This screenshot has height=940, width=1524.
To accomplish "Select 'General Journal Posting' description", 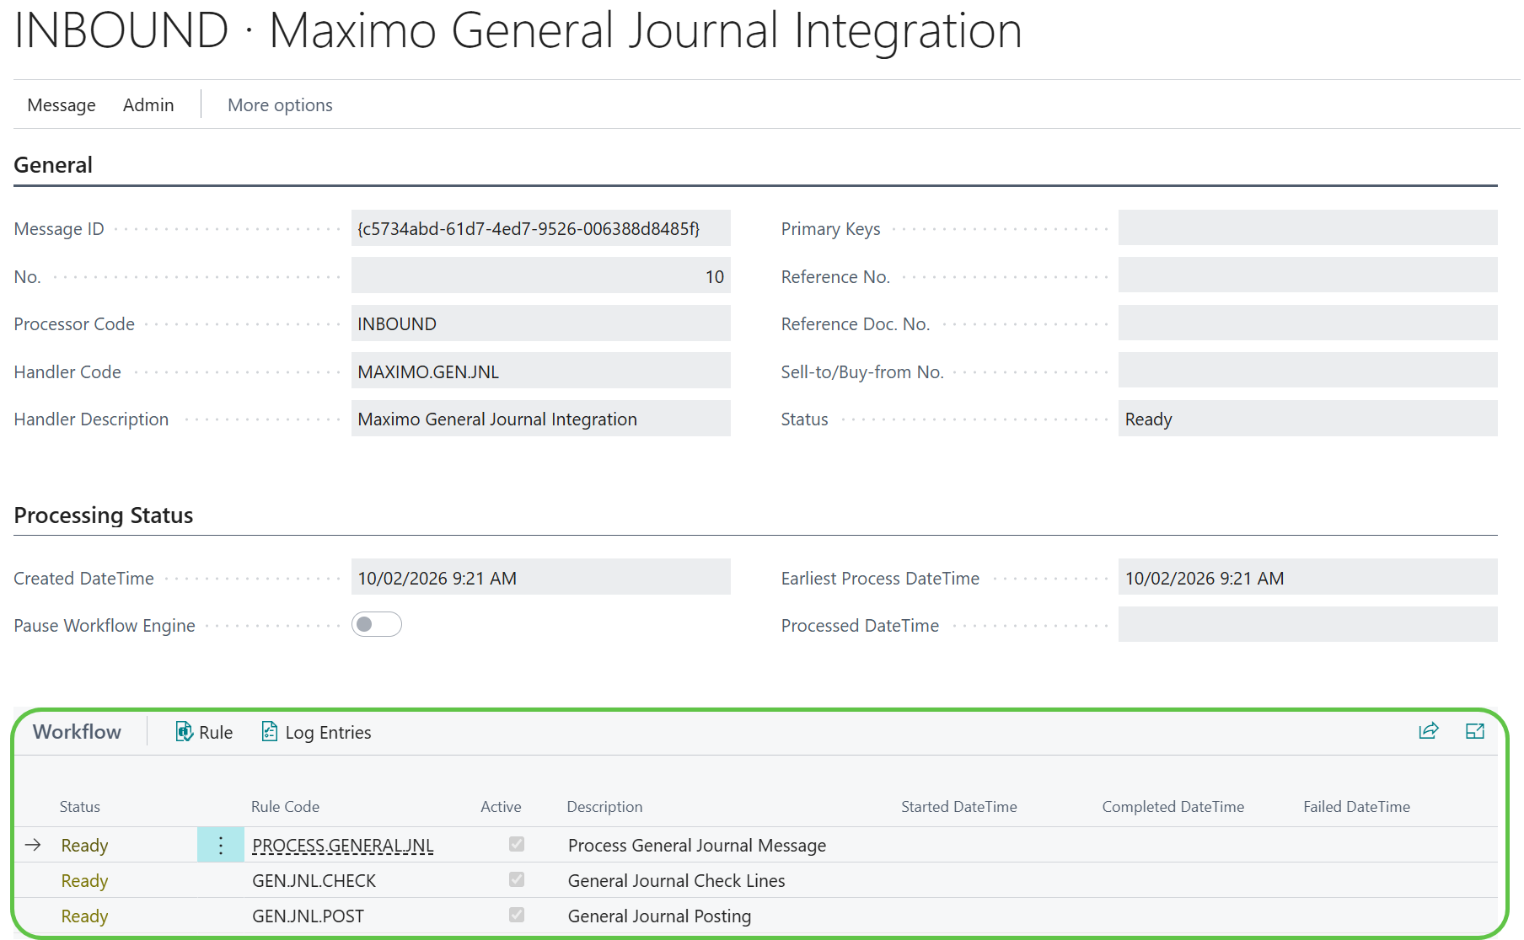I will tap(660, 916).
